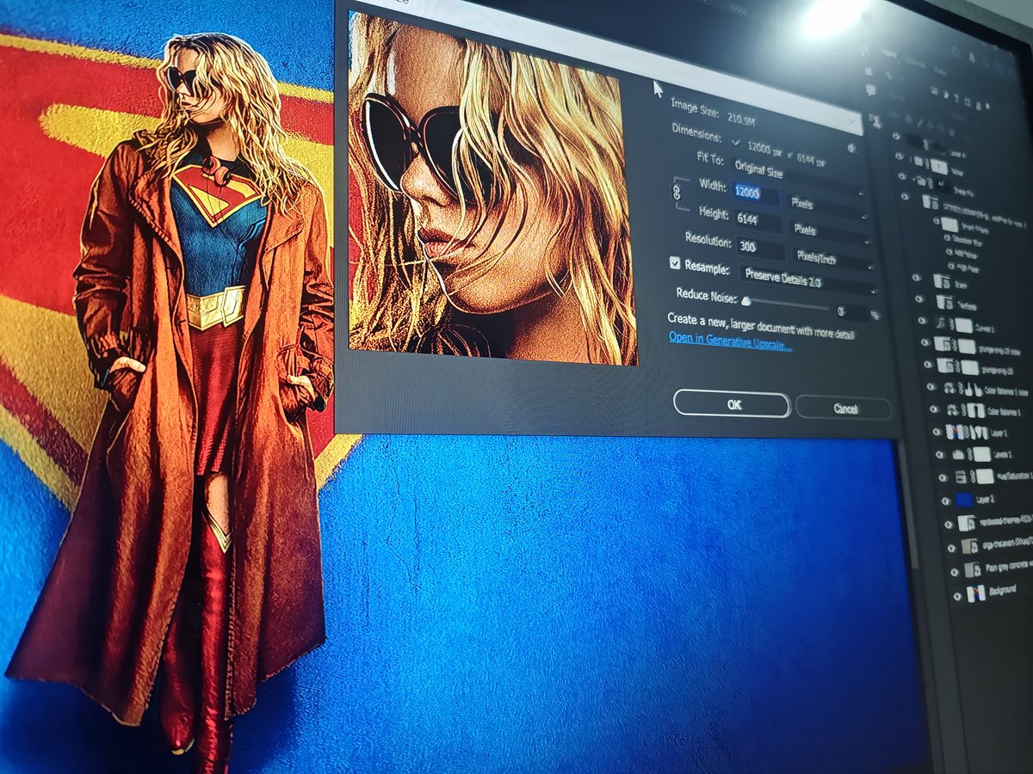The height and width of the screenshot is (774, 1033).
Task: Hide the Levels 1 adjustment layer
Action: pyautogui.click(x=940, y=455)
